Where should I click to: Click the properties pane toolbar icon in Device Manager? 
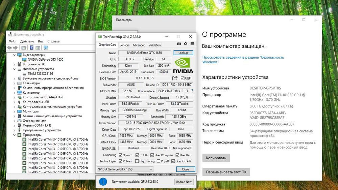click(38, 48)
